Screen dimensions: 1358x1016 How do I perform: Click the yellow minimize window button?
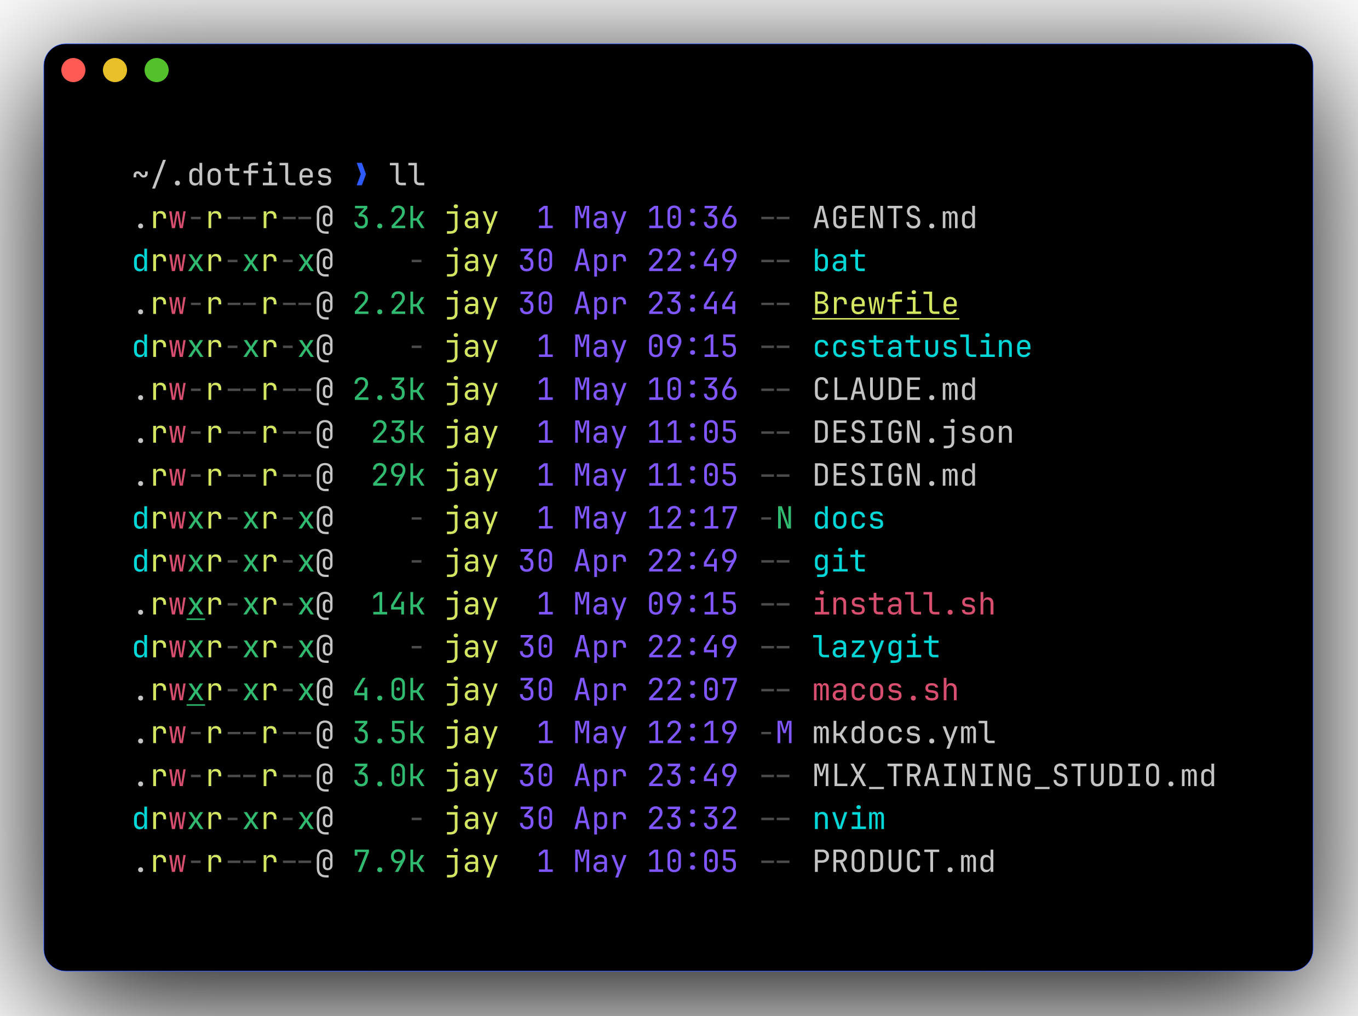tap(115, 70)
